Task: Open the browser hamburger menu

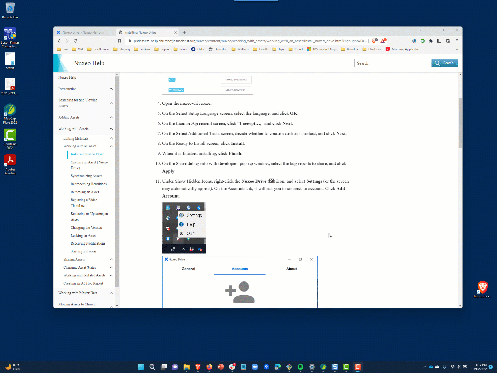Action: coord(457,41)
